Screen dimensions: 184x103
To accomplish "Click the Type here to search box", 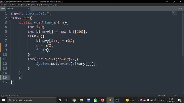I will pos(32,100).
